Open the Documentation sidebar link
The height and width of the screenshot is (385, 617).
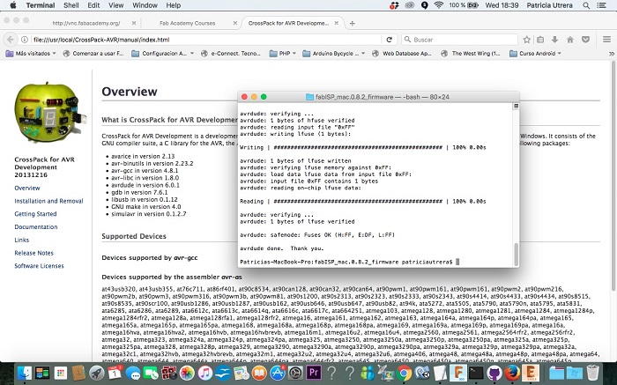point(36,227)
